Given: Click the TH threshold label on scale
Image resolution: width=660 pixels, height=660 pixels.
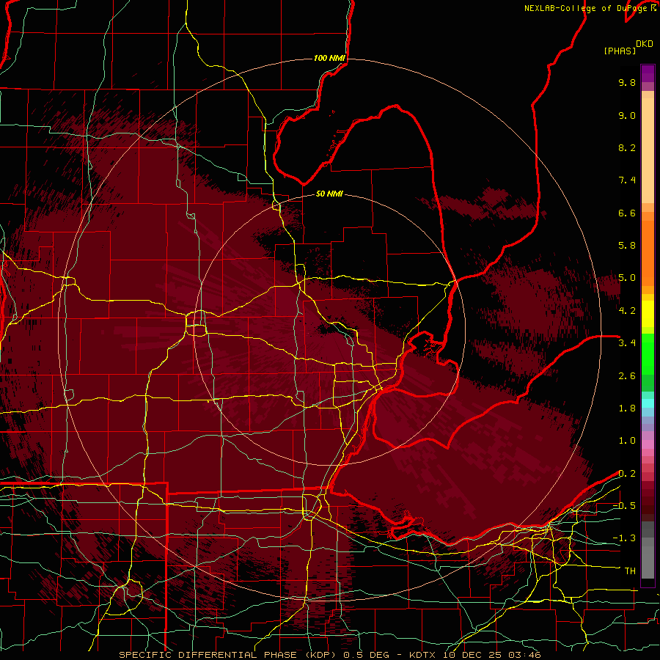Looking at the screenshot, I should coord(630,571).
